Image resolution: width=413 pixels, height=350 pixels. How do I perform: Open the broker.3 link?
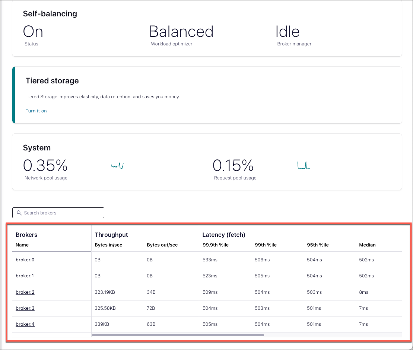(x=25, y=308)
